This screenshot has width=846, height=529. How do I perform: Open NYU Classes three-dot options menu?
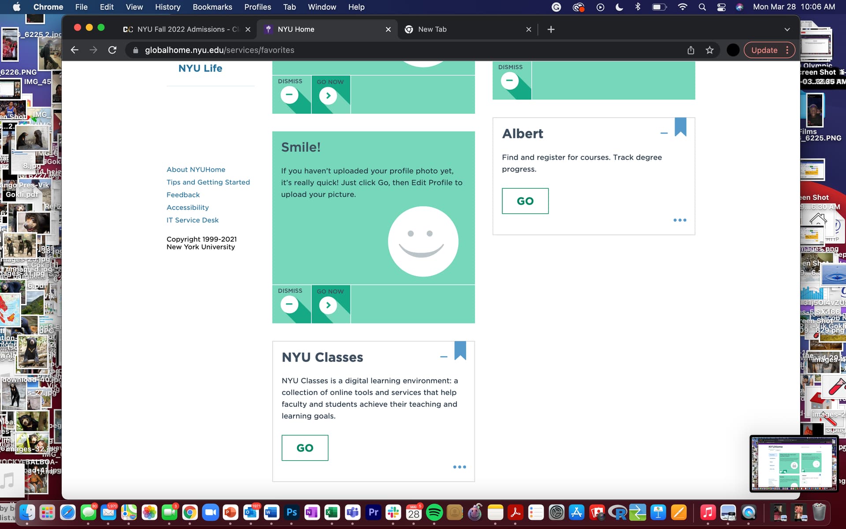pos(459,467)
